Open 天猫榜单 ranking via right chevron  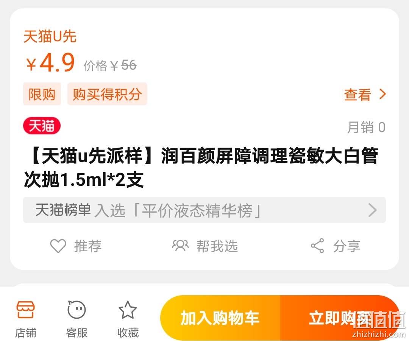coord(373,210)
